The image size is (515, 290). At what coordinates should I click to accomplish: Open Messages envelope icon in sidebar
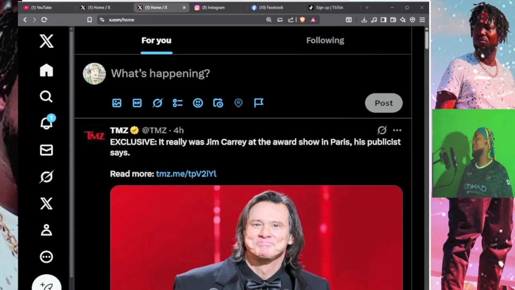tap(46, 150)
